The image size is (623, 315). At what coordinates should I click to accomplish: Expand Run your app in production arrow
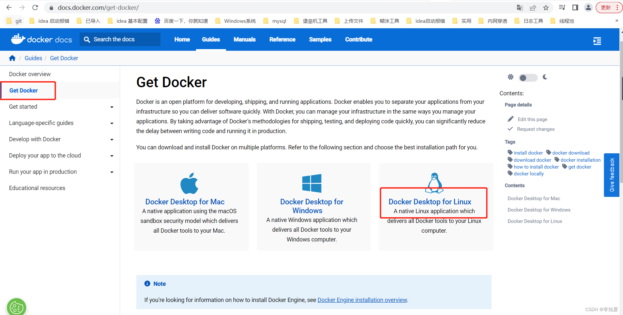click(x=112, y=172)
